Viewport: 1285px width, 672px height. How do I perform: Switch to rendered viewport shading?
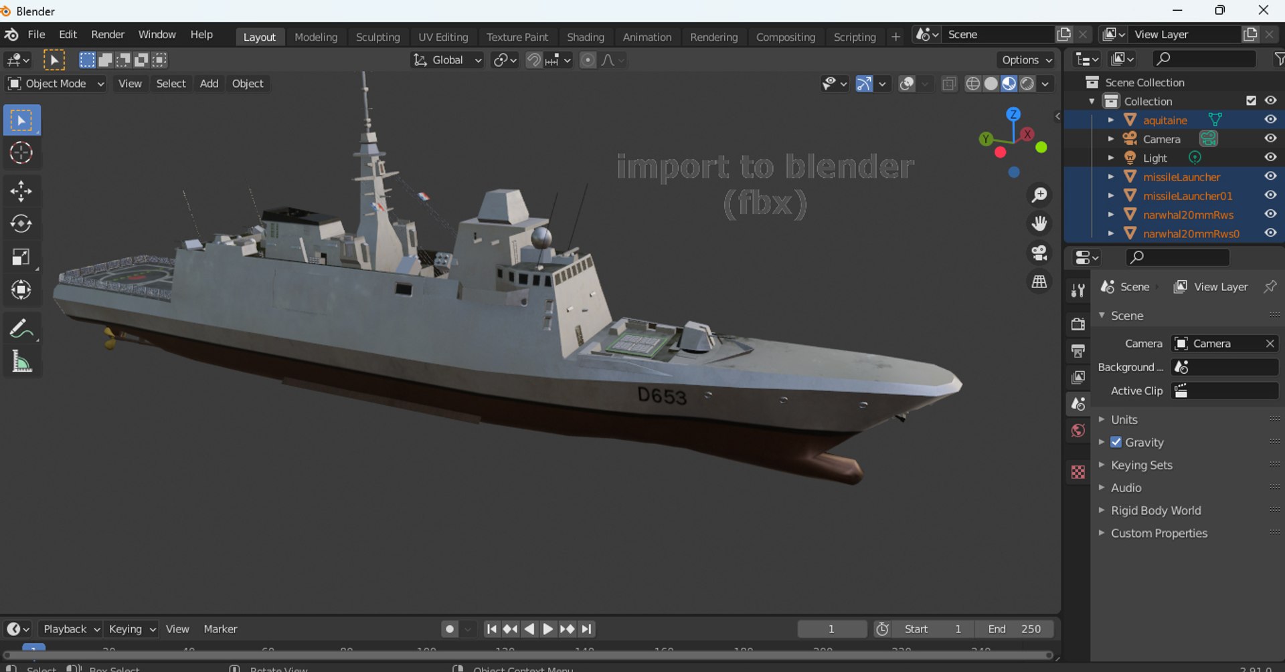1027,84
